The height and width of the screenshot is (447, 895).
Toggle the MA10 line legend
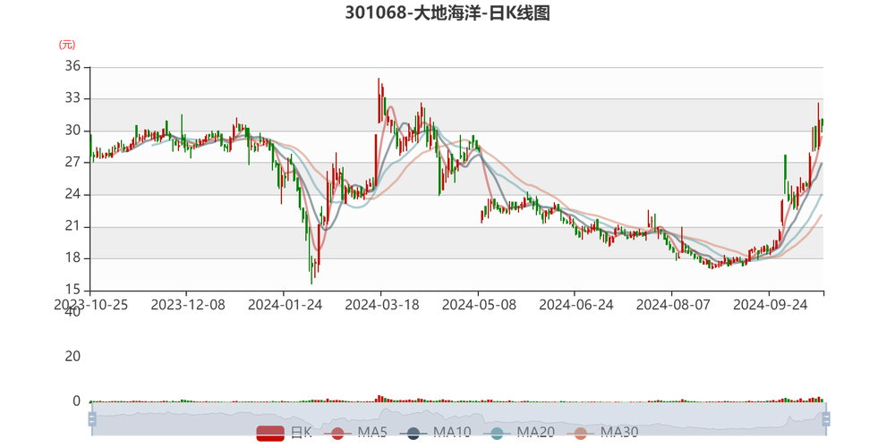pyautogui.click(x=435, y=433)
